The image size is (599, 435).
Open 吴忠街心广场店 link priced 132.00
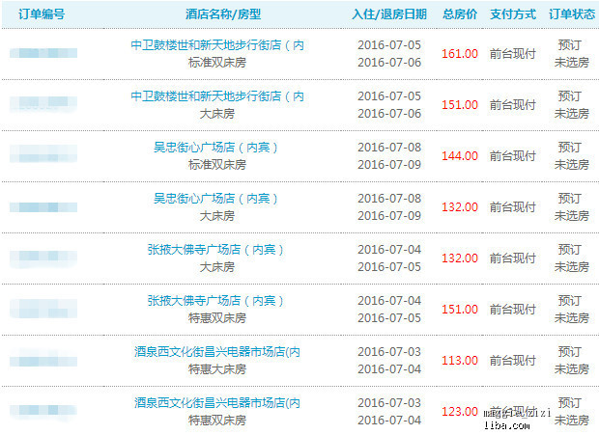[x=216, y=199]
